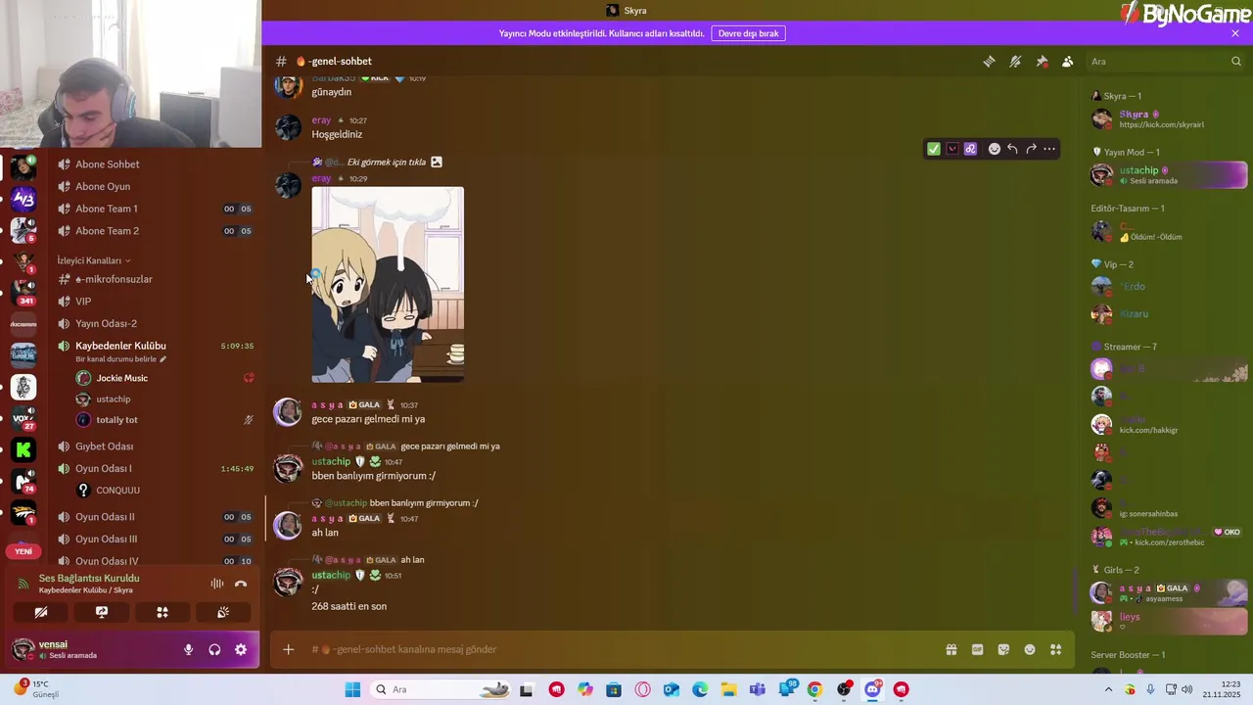Open the gift icon in message bar
Screen dimensions: 1253x705
(x=951, y=649)
